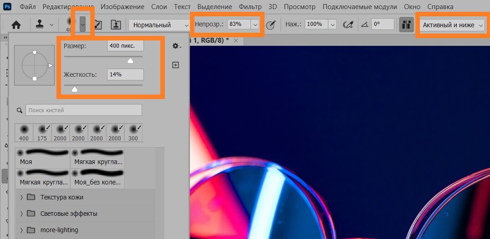The height and width of the screenshot is (239, 490).
Task: Expand the Текстура кожи brush folder
Action: click(21, 197)
